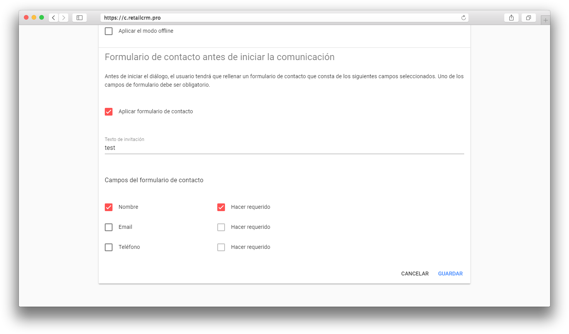
Task: Reload the page with the refresh icon
Action: [x=463, y=18]
